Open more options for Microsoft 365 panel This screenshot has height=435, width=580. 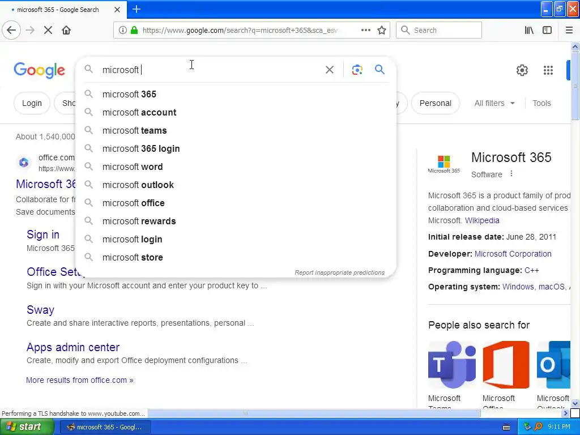pos(511,173)
